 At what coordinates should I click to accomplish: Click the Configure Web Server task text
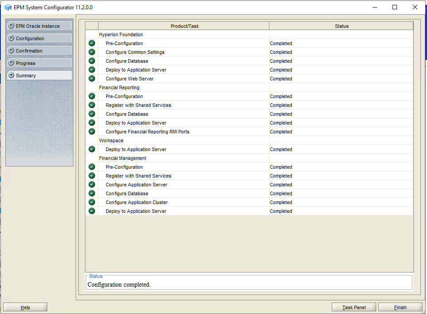[130, 79]
